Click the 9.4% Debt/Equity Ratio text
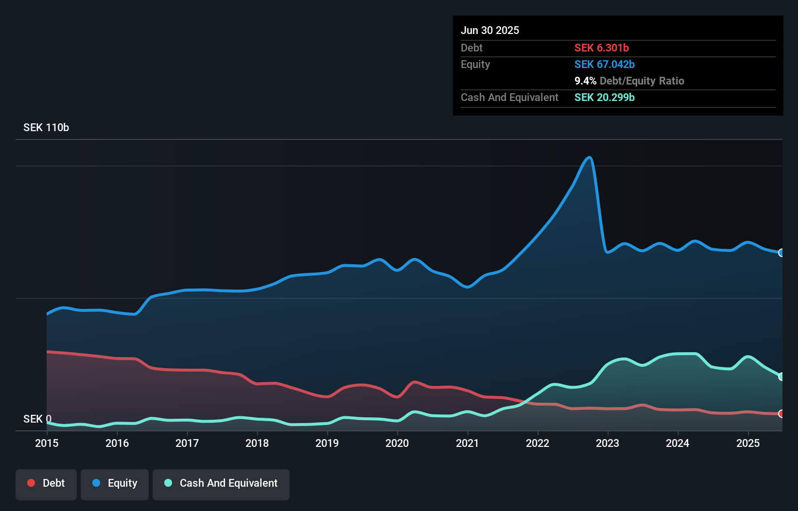This screenshot has height=511, width=798. (629, 81)
